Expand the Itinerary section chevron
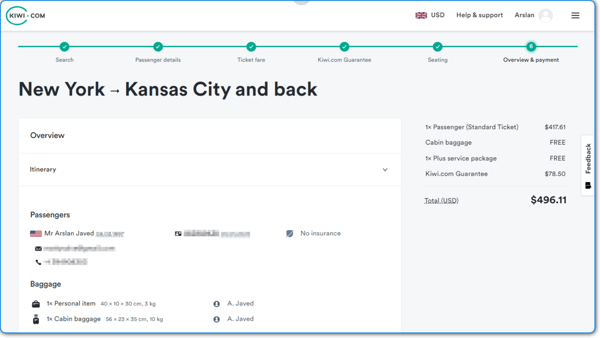 click(x=385, y=170)
